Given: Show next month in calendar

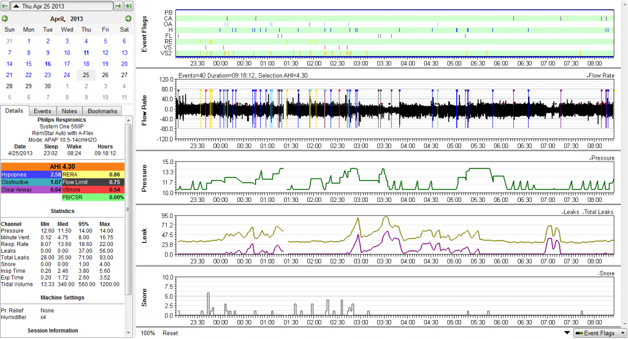Looking at the screenshot, I should (x=128, y=18).
